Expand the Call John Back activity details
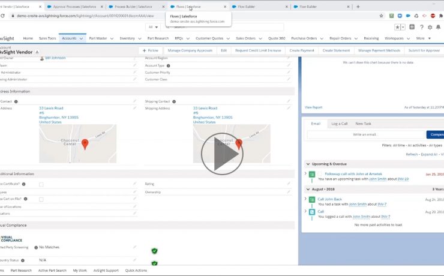The height and width of the screenshot is (276, 444). click(x=305, y=199)
